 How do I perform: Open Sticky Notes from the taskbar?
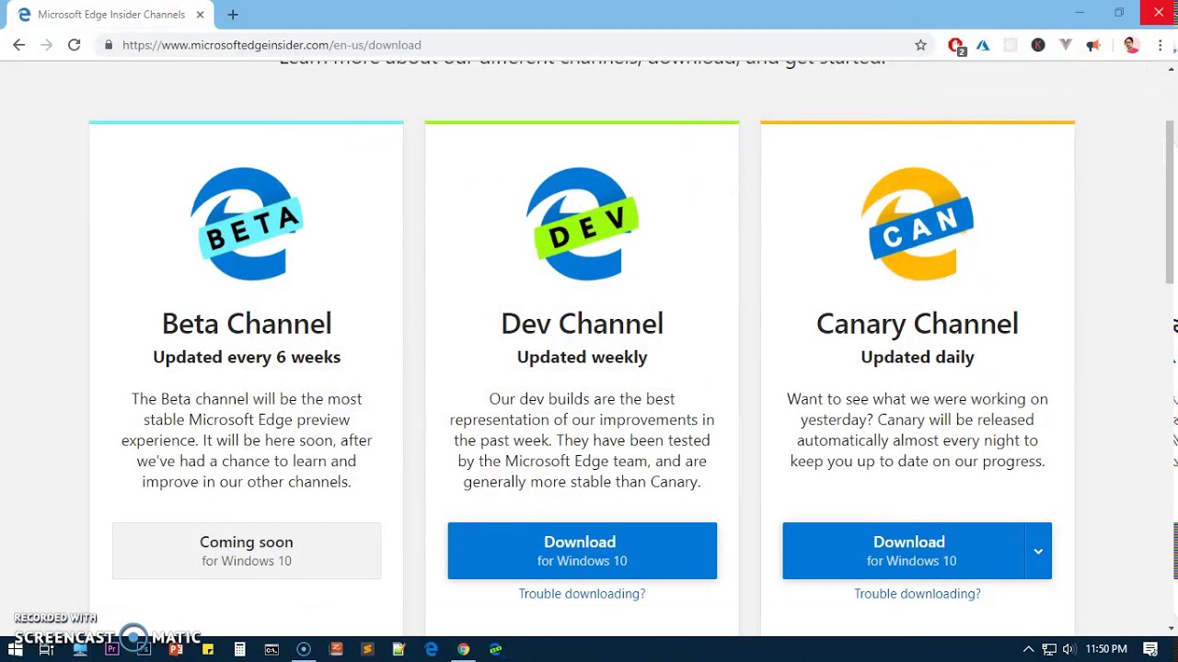208,649
